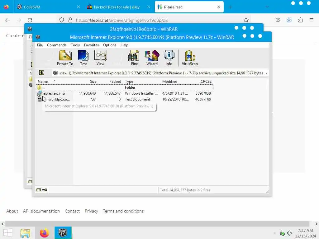The height and width of the screenshot is (239, 319).
Task: Open the list all tabs dropdown
Action: tap(267, 7)
